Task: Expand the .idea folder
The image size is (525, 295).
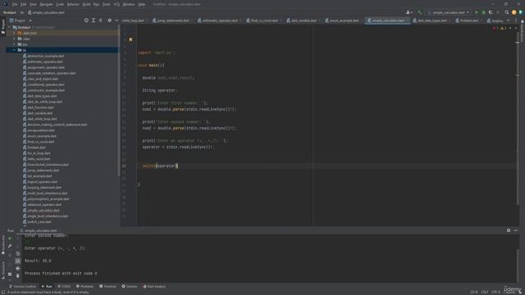Action: click(x=14, y=39)
